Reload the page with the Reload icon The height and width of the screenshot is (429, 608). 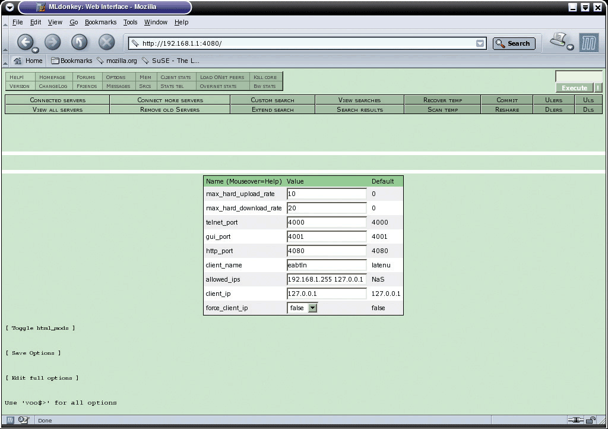[79, 42]
